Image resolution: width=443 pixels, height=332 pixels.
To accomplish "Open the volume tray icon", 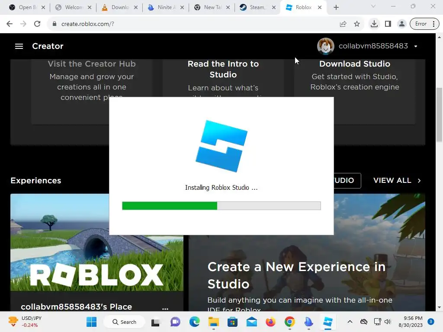I will (388, 322).
